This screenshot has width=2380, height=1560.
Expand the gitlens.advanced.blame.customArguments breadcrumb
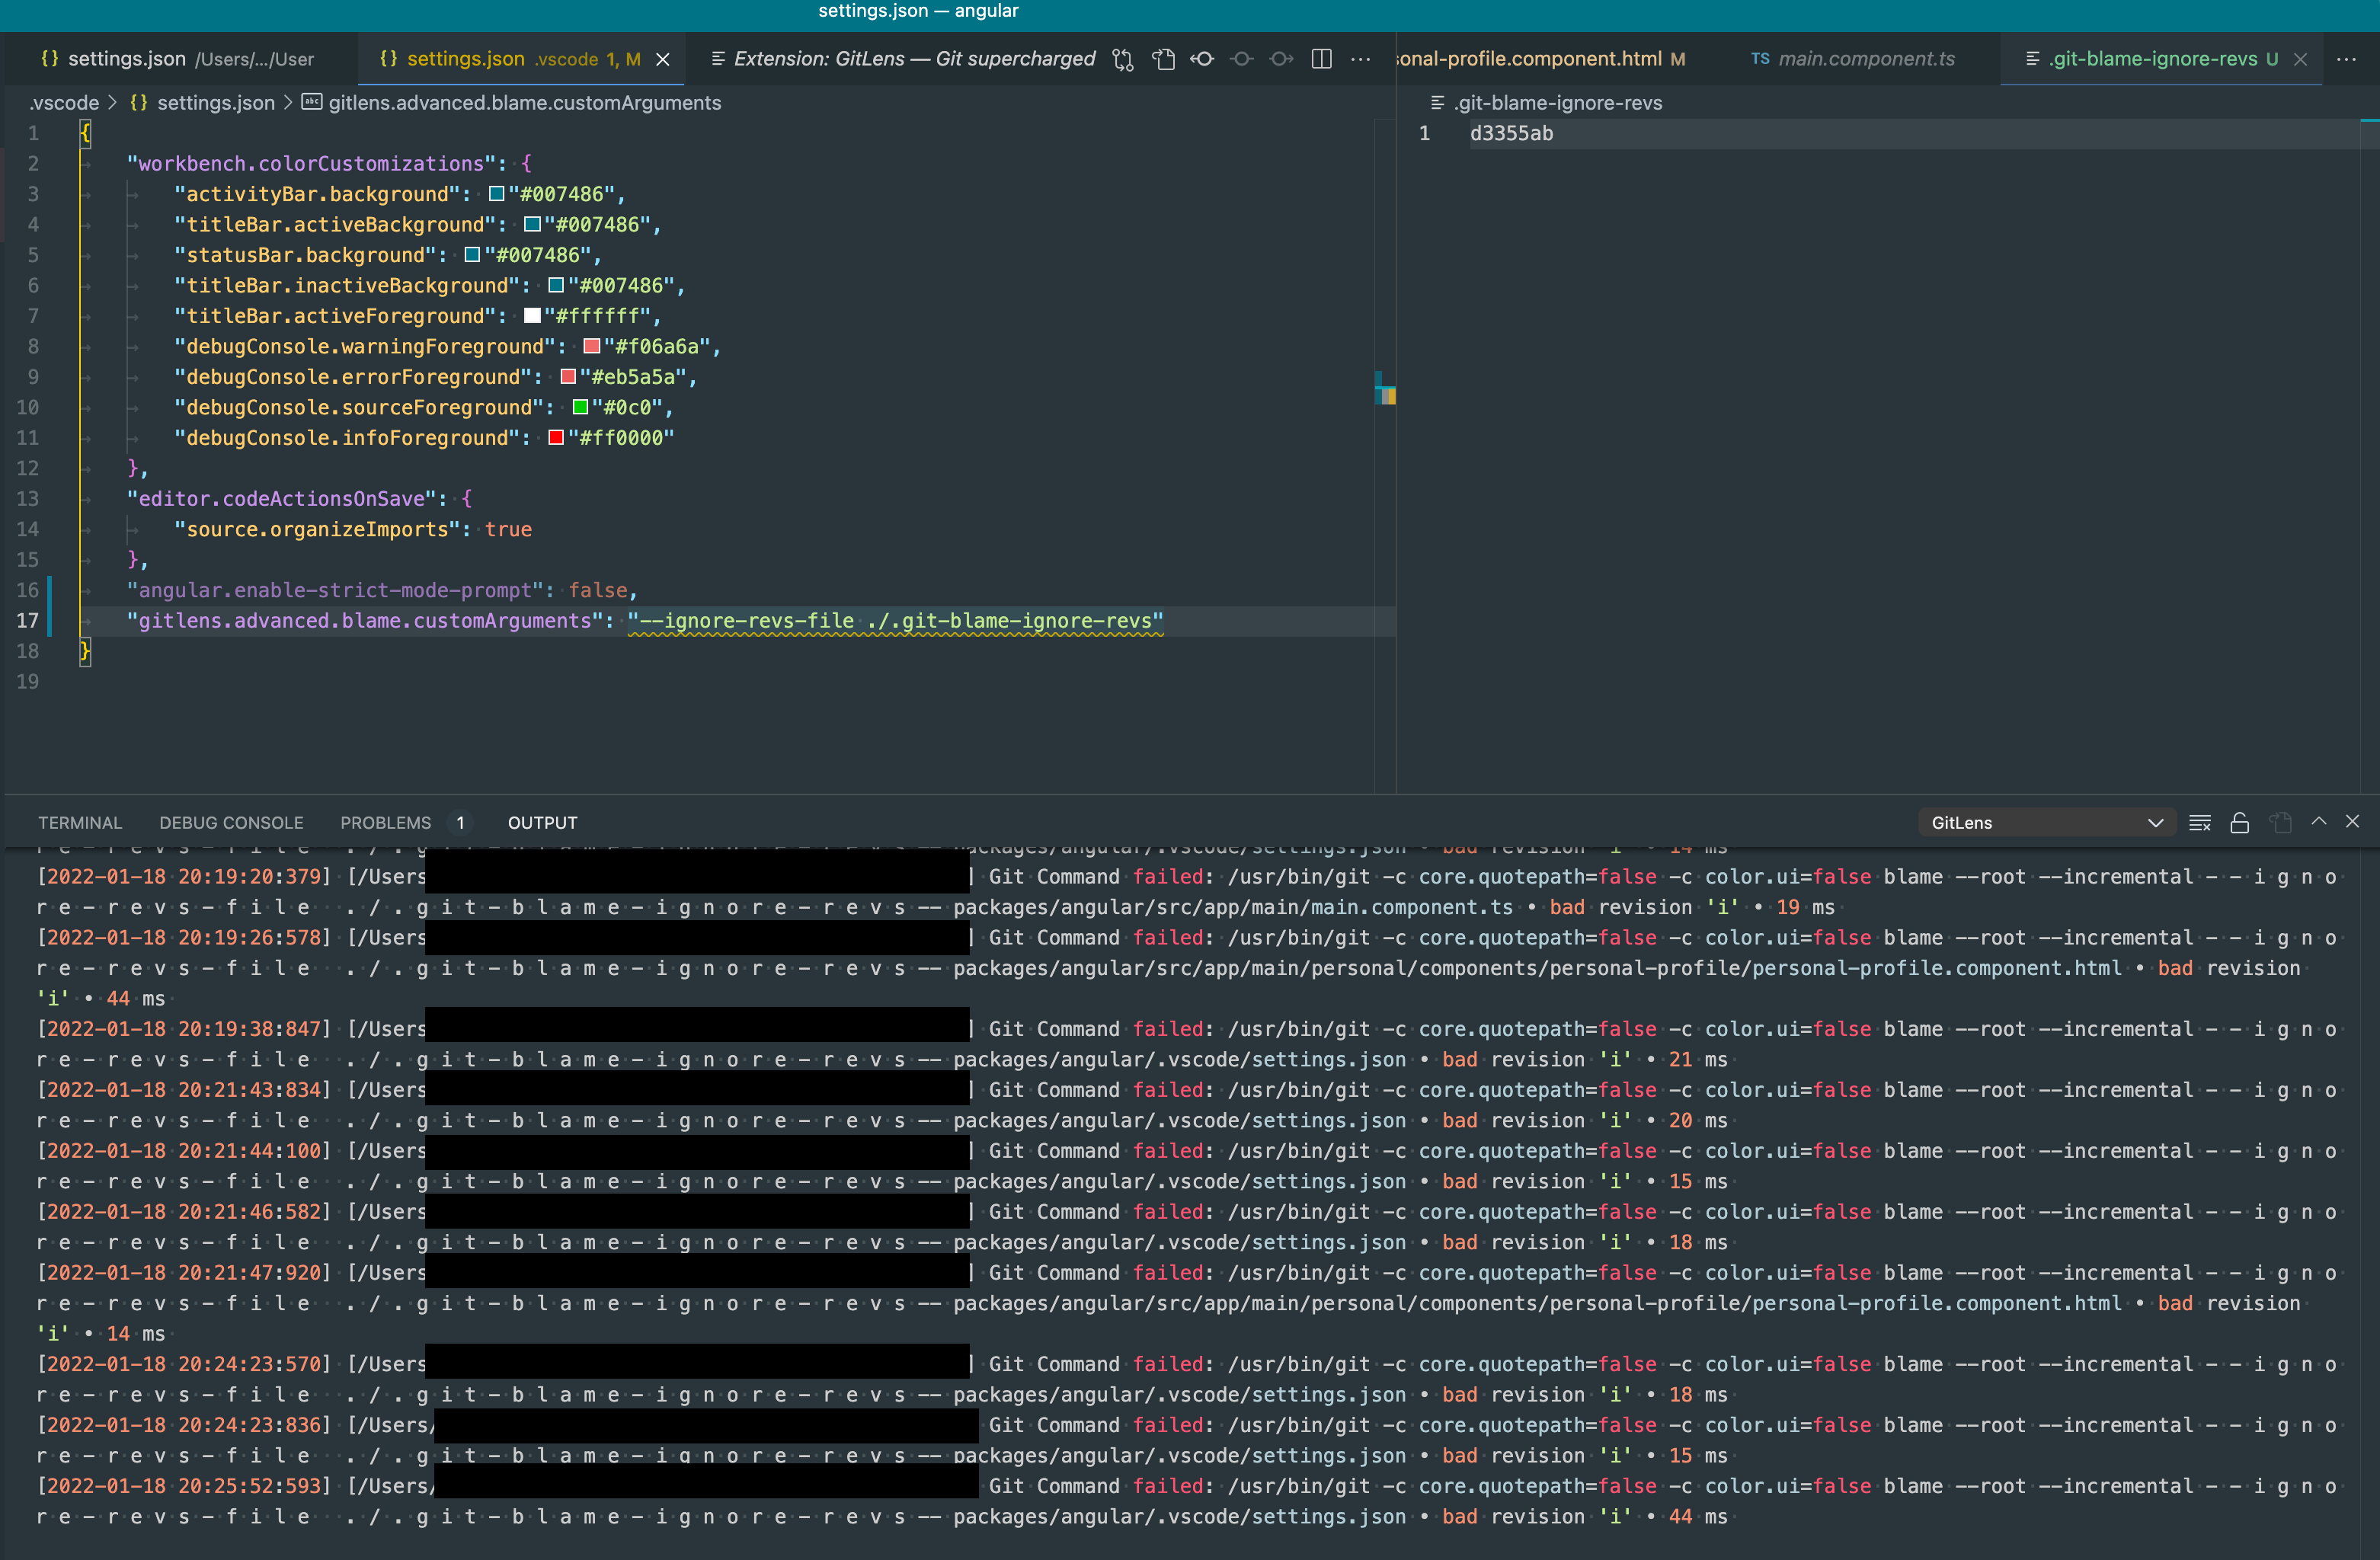[524, 102]
